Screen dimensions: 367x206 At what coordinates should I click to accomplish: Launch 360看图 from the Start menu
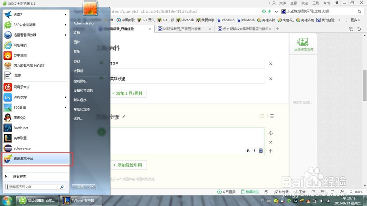click(36, 107)
